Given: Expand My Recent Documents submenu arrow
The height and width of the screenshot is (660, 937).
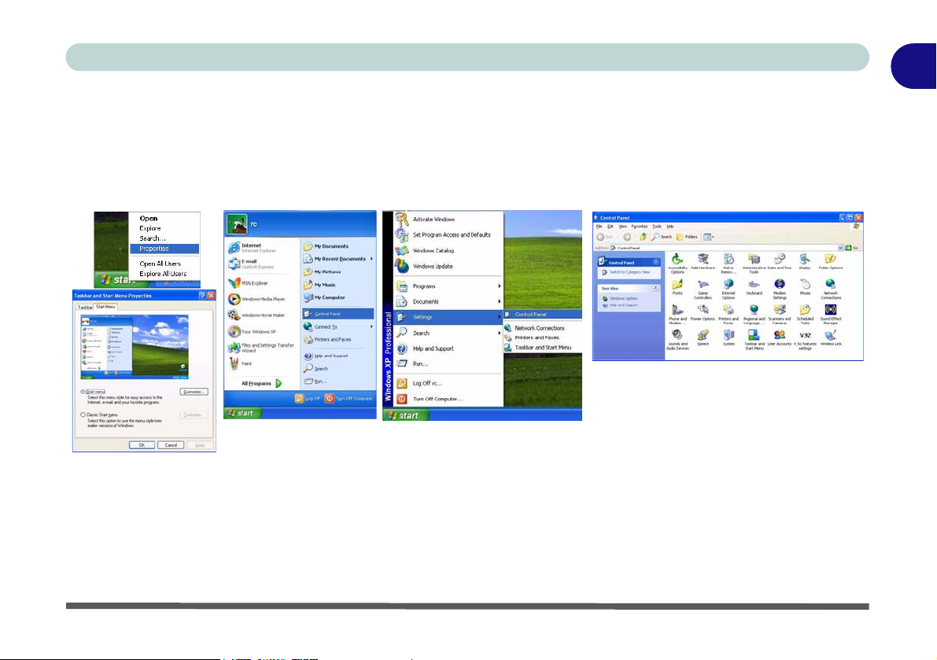Looking at the screenshot, I should coord(371,259).
